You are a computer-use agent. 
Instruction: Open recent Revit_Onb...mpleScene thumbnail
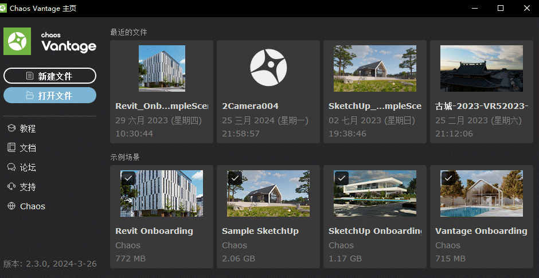162,68
